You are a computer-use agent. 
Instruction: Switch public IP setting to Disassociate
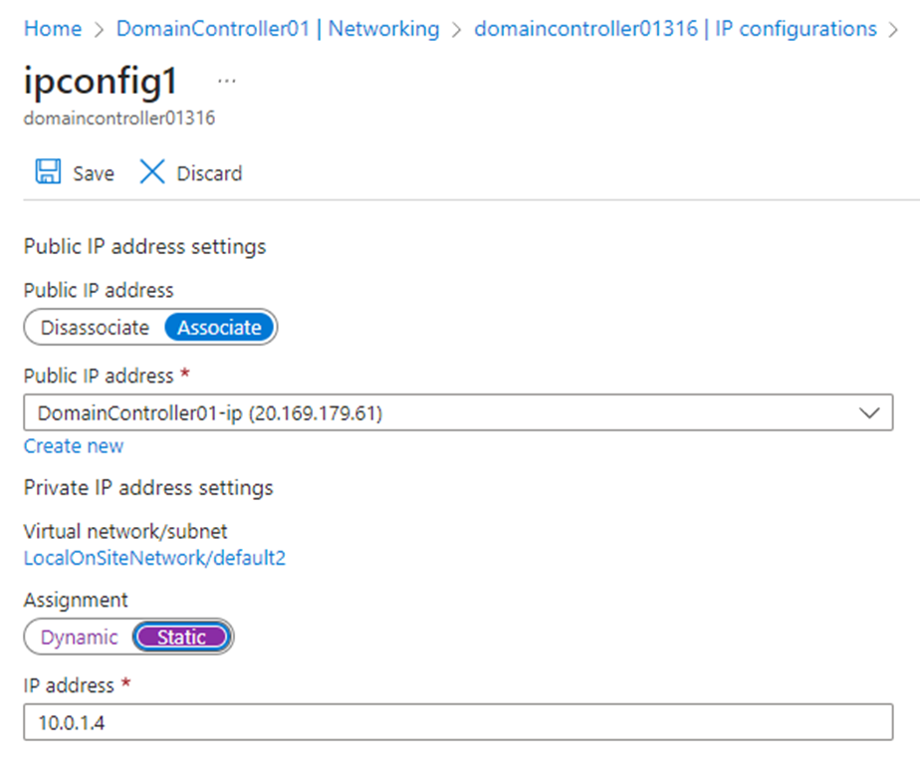pyautogui.click(x=96, y=327)
